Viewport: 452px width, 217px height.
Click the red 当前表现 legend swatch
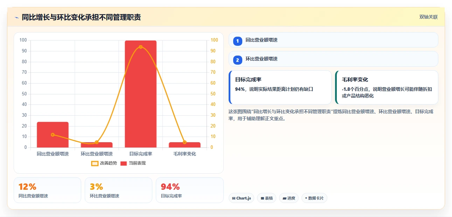(124, 163)
